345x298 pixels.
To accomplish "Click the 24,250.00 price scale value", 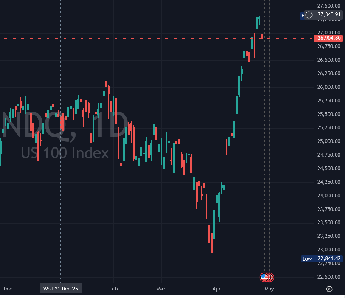I will tap(329, 182).
